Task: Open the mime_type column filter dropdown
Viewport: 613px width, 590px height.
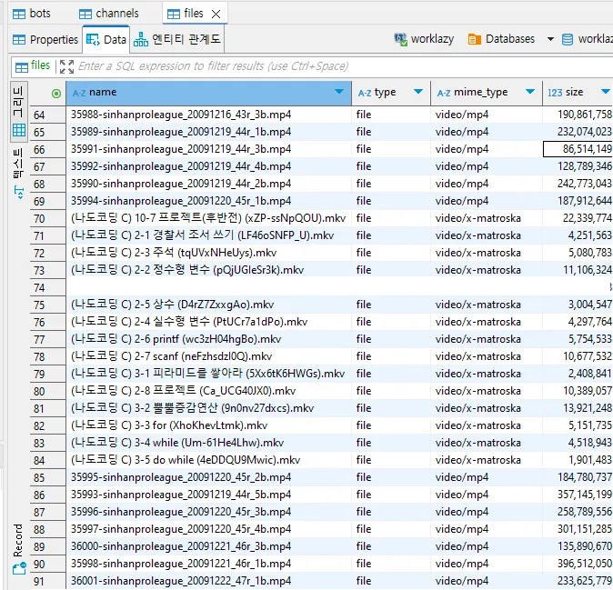Action: click(x=530, y=92)
